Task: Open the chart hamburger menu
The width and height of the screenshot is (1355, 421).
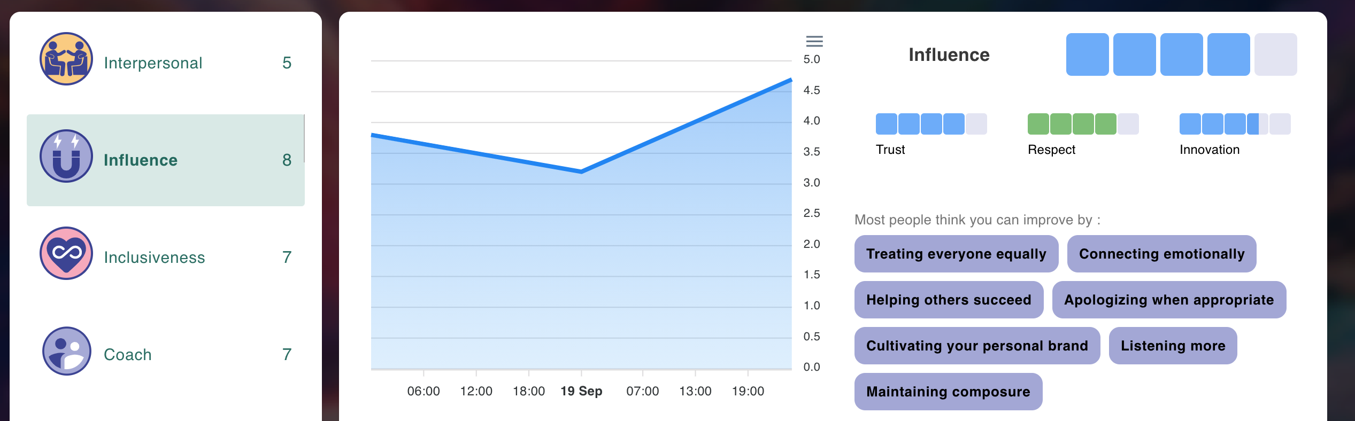Action: (814, 41)
